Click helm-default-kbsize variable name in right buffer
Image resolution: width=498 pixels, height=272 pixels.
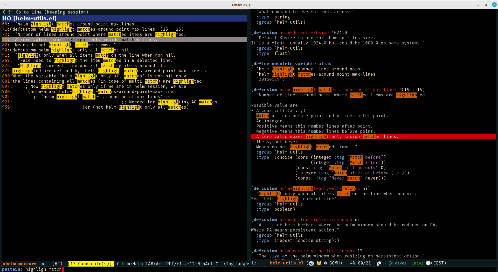pos(304,32)
